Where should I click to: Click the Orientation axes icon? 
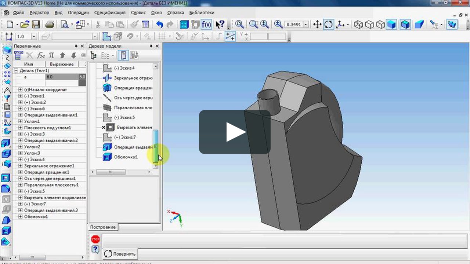click(340, 25)
